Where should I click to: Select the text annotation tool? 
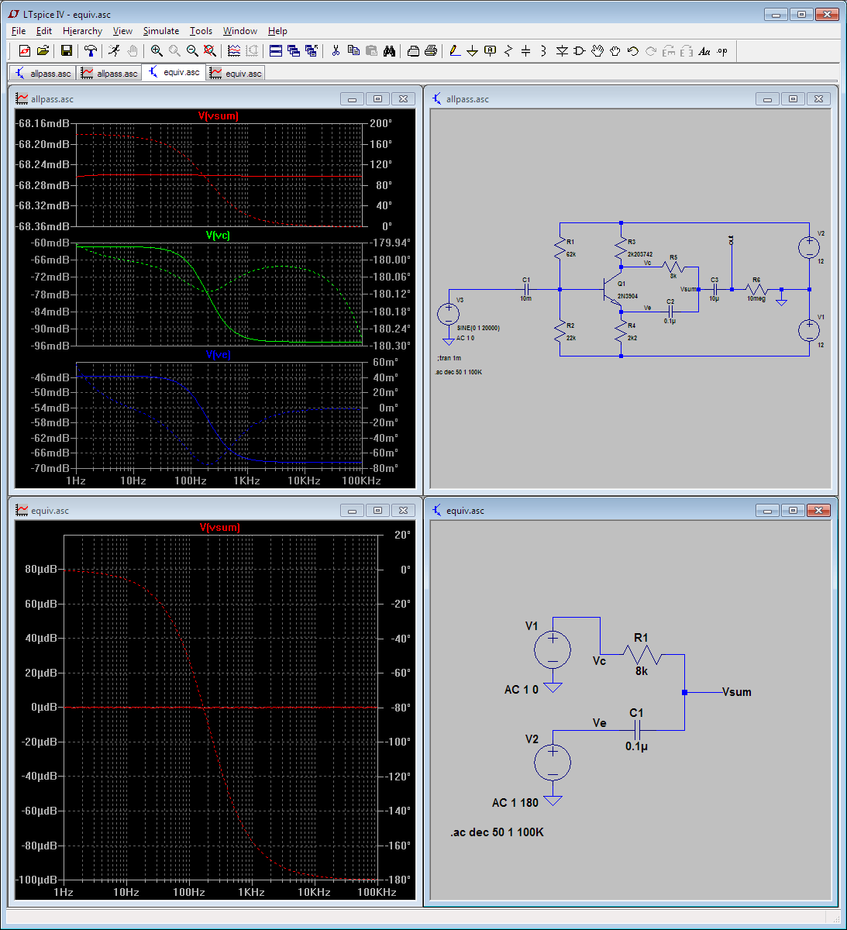pos(705,51)
